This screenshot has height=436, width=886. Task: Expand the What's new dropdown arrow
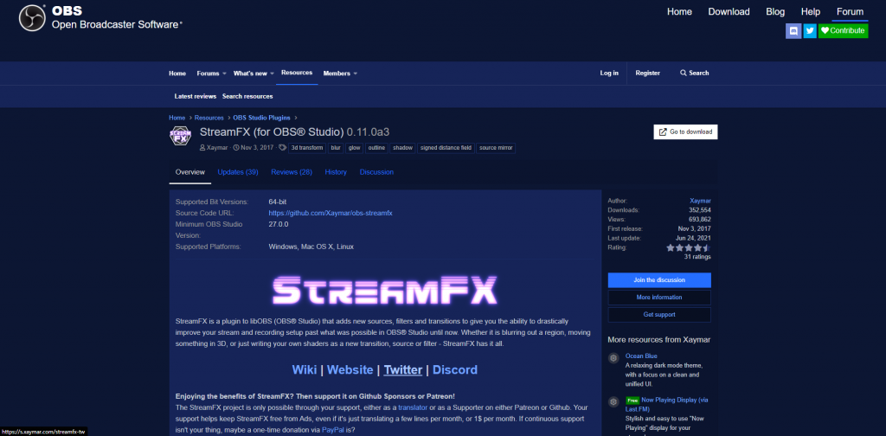[272, 74]
